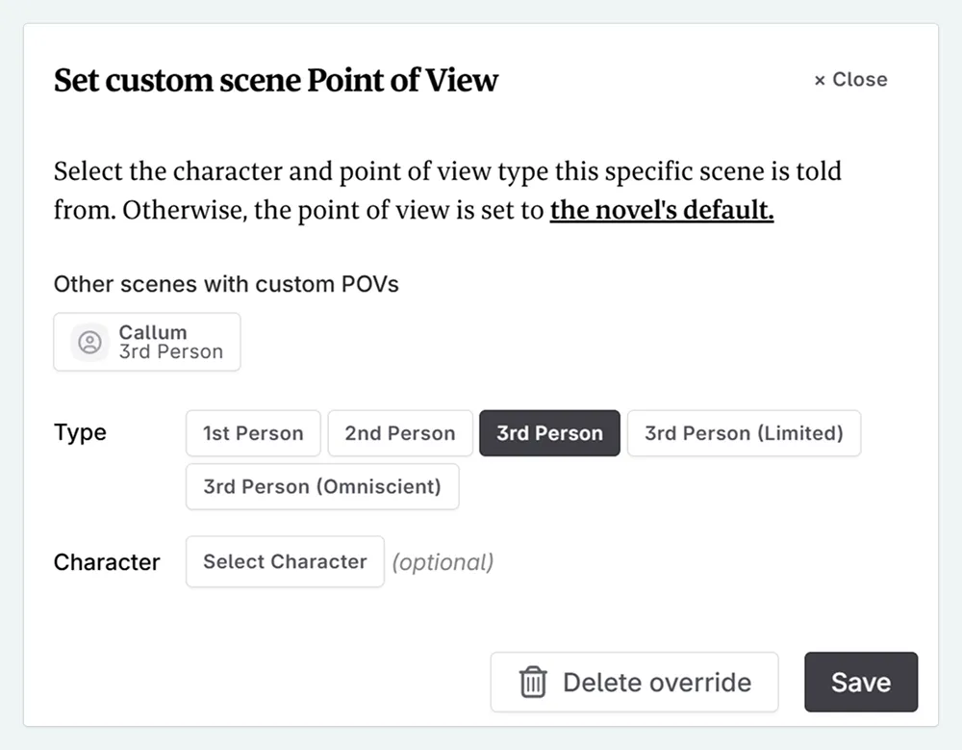This screenshot has width=962, height=750.
Task: Click the Set custom scene Point of View heading
Action: (x=275, y=81)
